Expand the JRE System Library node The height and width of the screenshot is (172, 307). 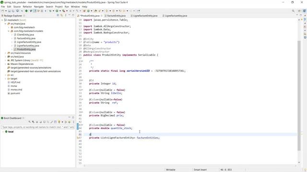(5, 60)
